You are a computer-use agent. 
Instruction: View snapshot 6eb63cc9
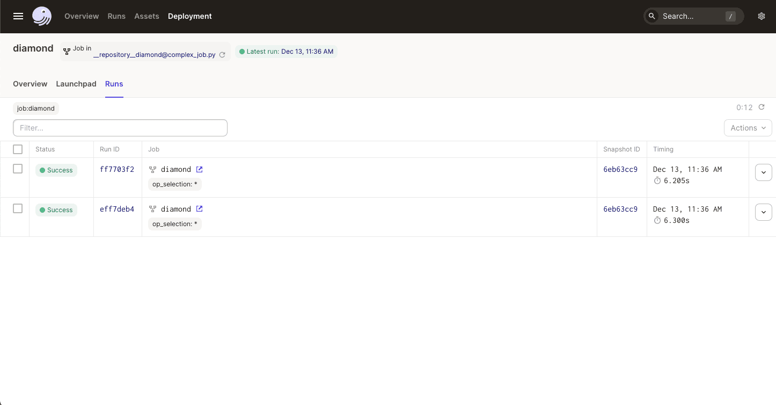620,169
